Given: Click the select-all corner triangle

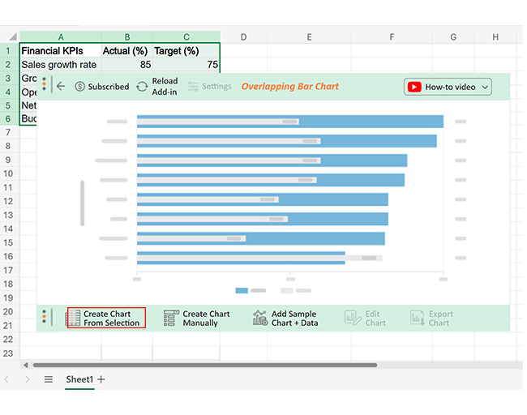Looking at the screenshot, I should pos(12,36).
